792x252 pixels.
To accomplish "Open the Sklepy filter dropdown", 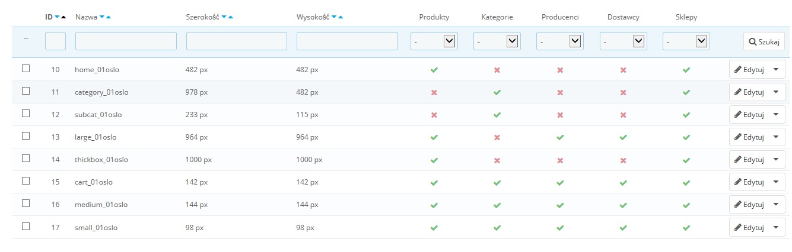I will click(x=686, y=41).
